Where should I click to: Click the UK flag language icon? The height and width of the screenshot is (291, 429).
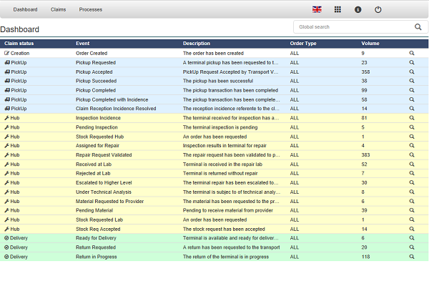(x=317, y=9)
